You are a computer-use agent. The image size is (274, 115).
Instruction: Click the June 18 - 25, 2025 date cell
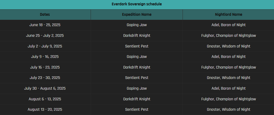(x=45, y=25)
